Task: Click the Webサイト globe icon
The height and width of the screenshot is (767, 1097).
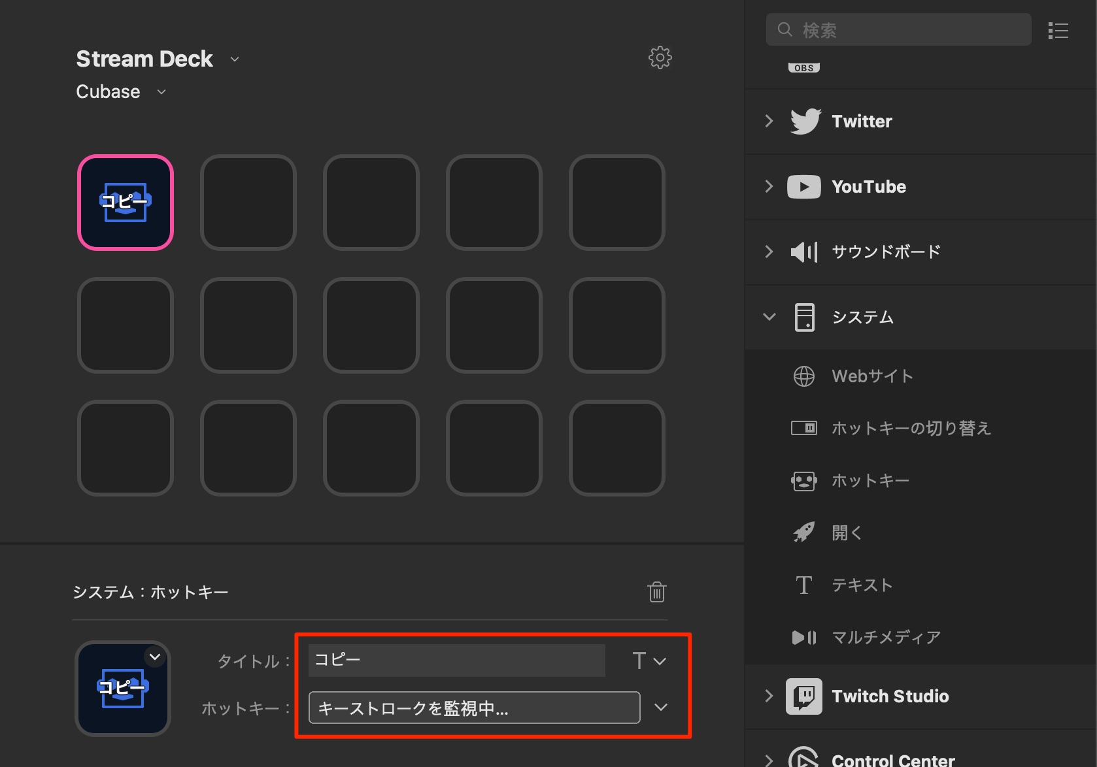Action: pos(803,376)
